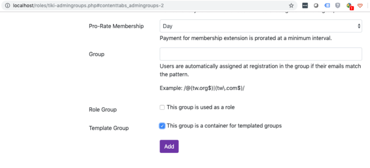Click the "This group is used as a role" label
Image resolution: width=370 pixels, height=168 pixels.
pyautogui.click(x=201, y=107)
